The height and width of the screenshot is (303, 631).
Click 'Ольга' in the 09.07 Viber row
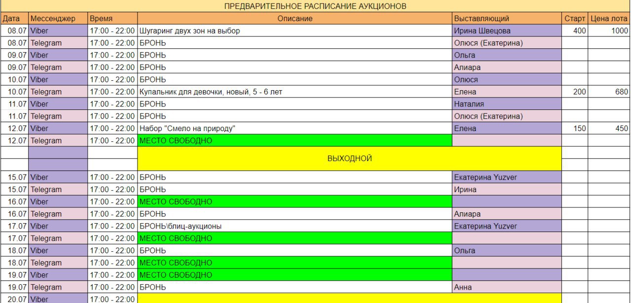click(507, 55)
